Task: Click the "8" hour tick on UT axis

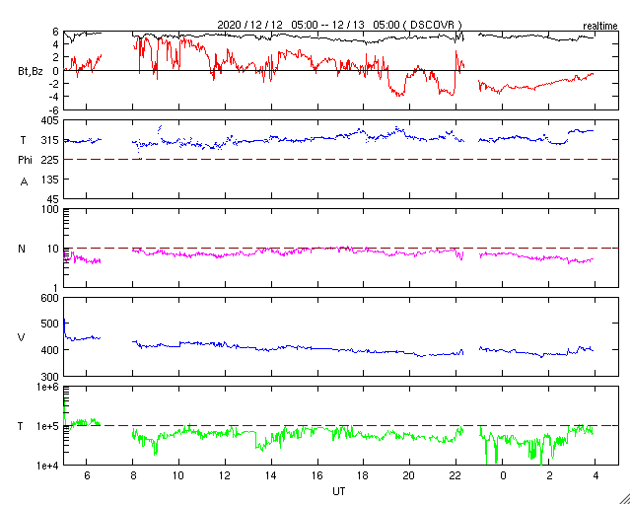Action: tap(133, 476)
